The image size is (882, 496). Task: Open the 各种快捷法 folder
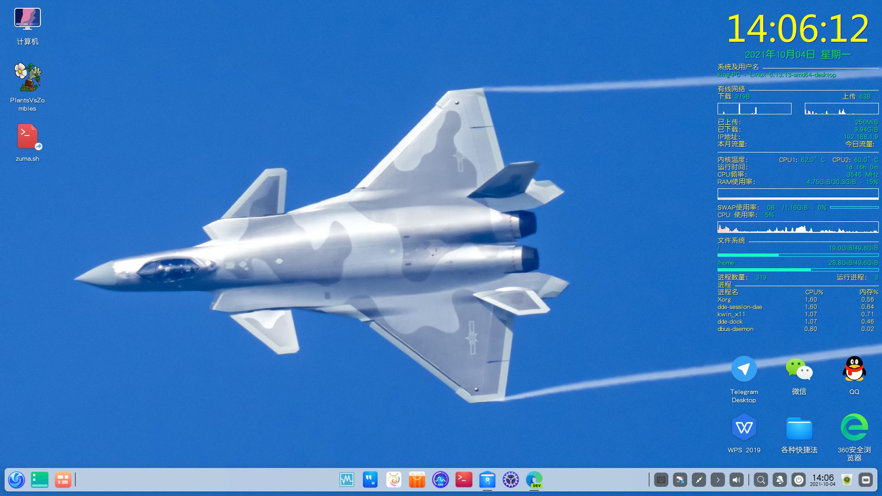[x=799, y=428]
